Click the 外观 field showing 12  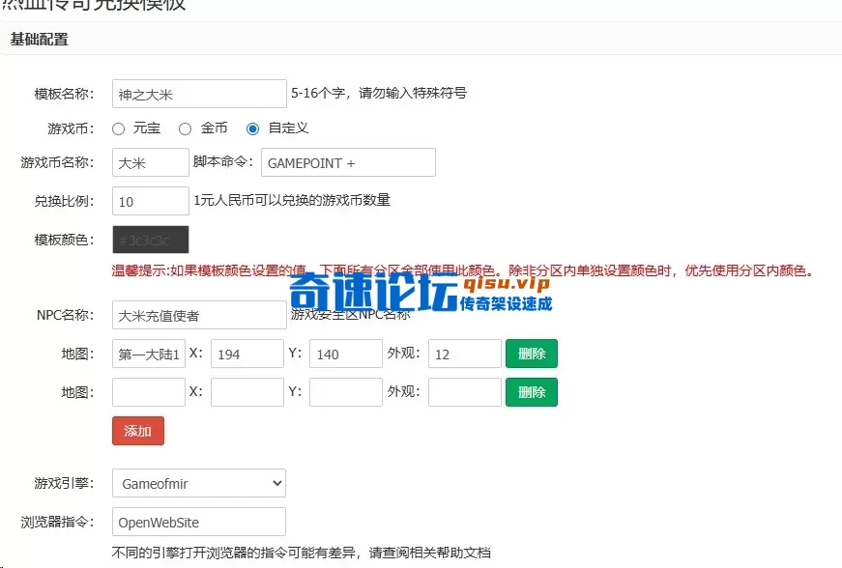[x=464, y=354]
